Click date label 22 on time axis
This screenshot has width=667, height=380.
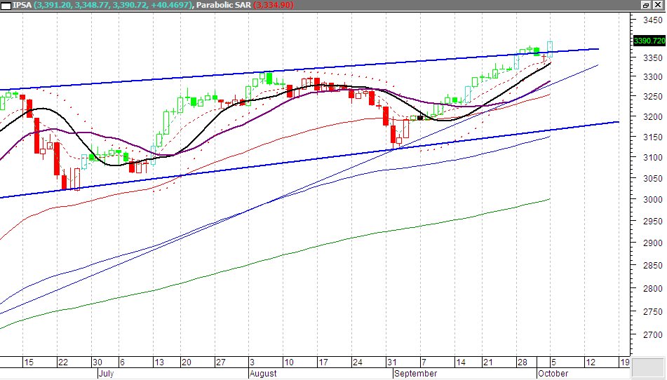63,362
